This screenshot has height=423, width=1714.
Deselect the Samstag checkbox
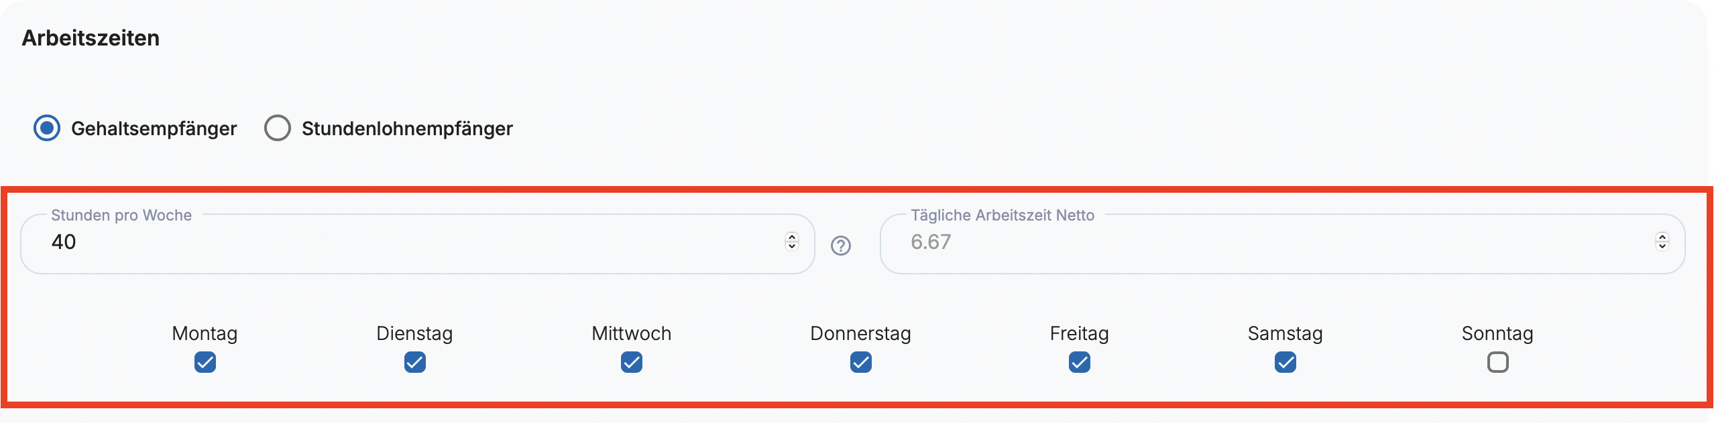point(1285,362)
